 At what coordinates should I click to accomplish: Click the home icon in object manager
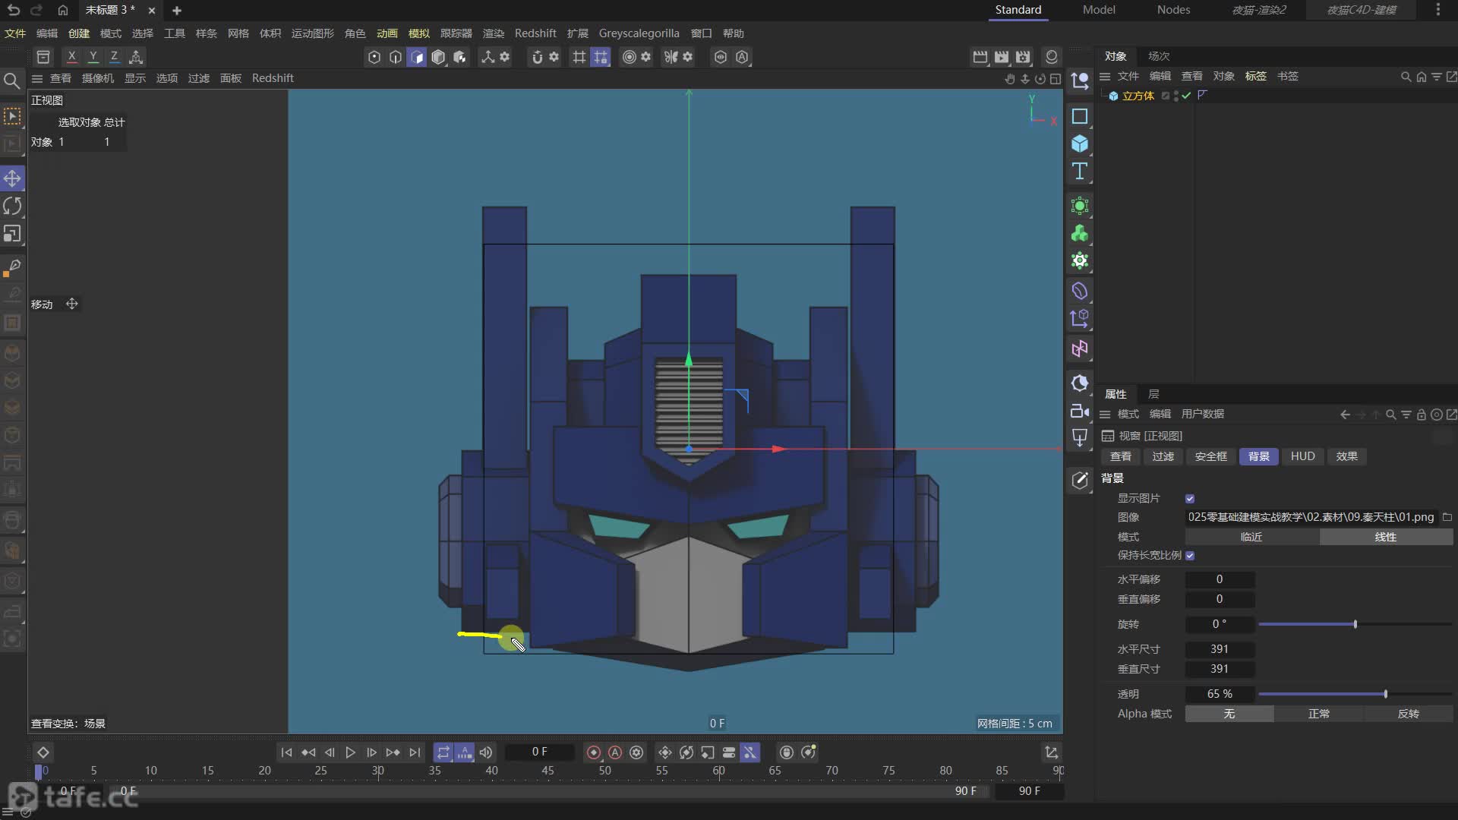[1421, 77]
